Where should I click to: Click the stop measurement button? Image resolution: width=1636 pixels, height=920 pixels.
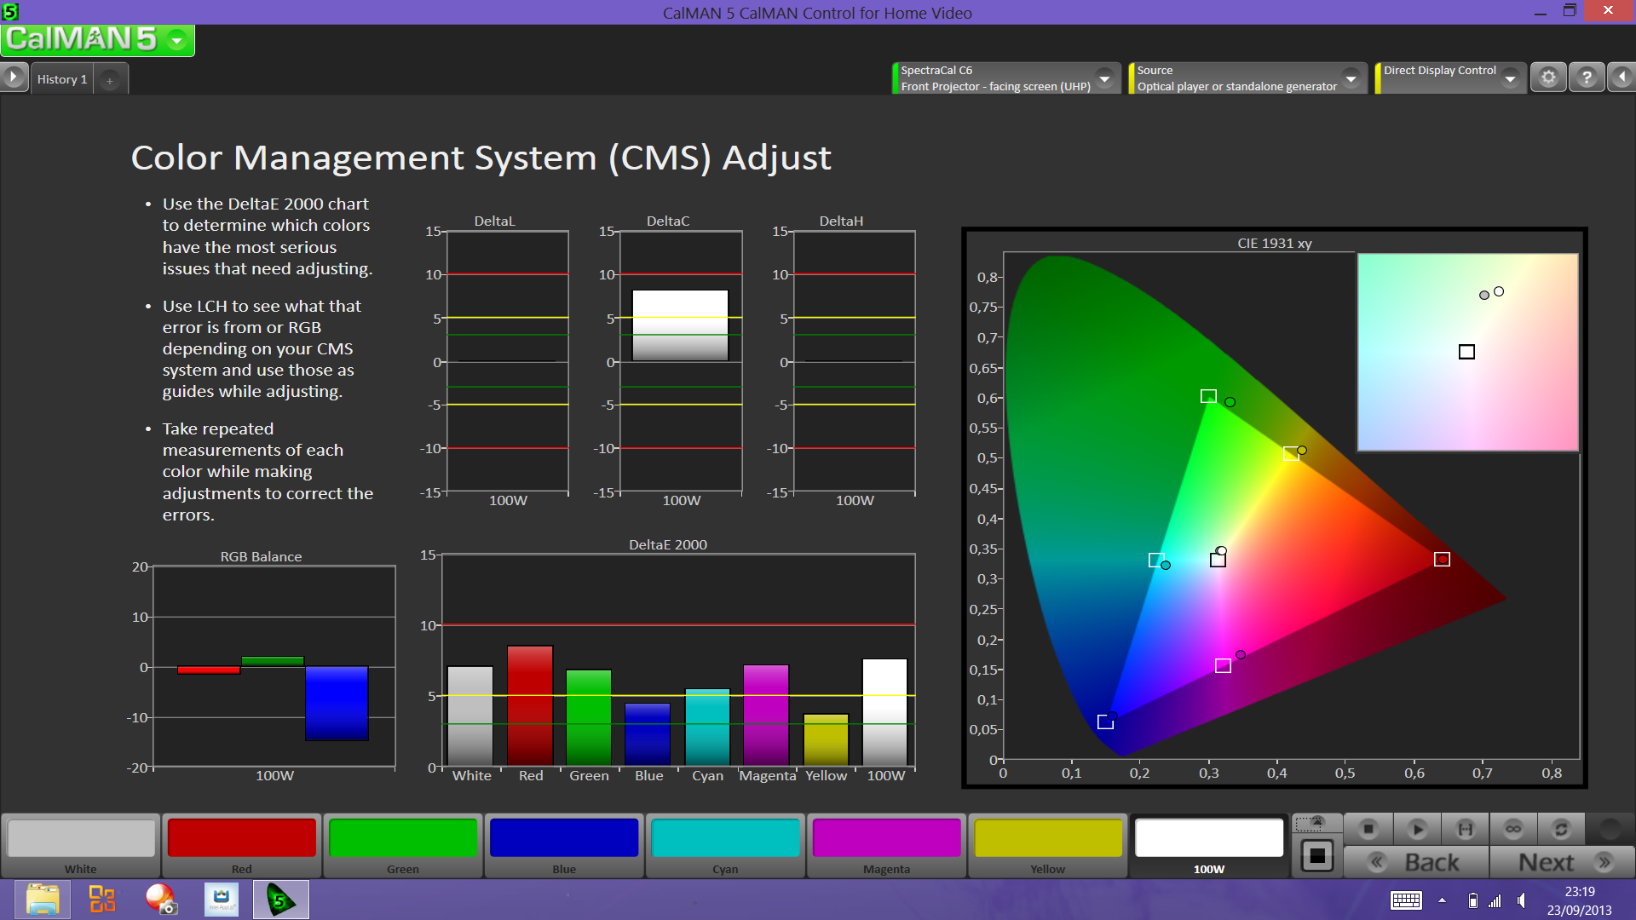[x=1368, y=828]
